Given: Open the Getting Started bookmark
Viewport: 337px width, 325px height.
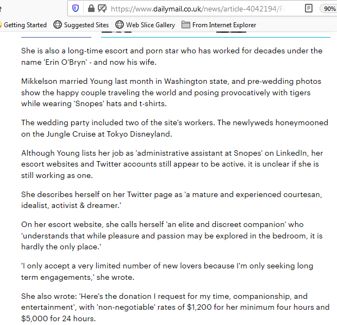Looking at the screenshot, I should point(23,25).
